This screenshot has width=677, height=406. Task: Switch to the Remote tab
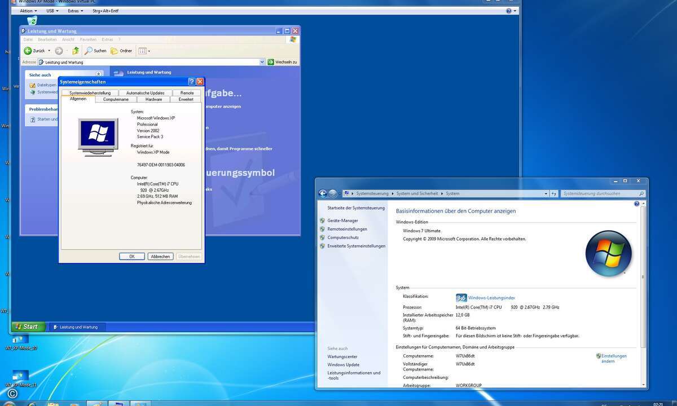click(x=187, y=93)
